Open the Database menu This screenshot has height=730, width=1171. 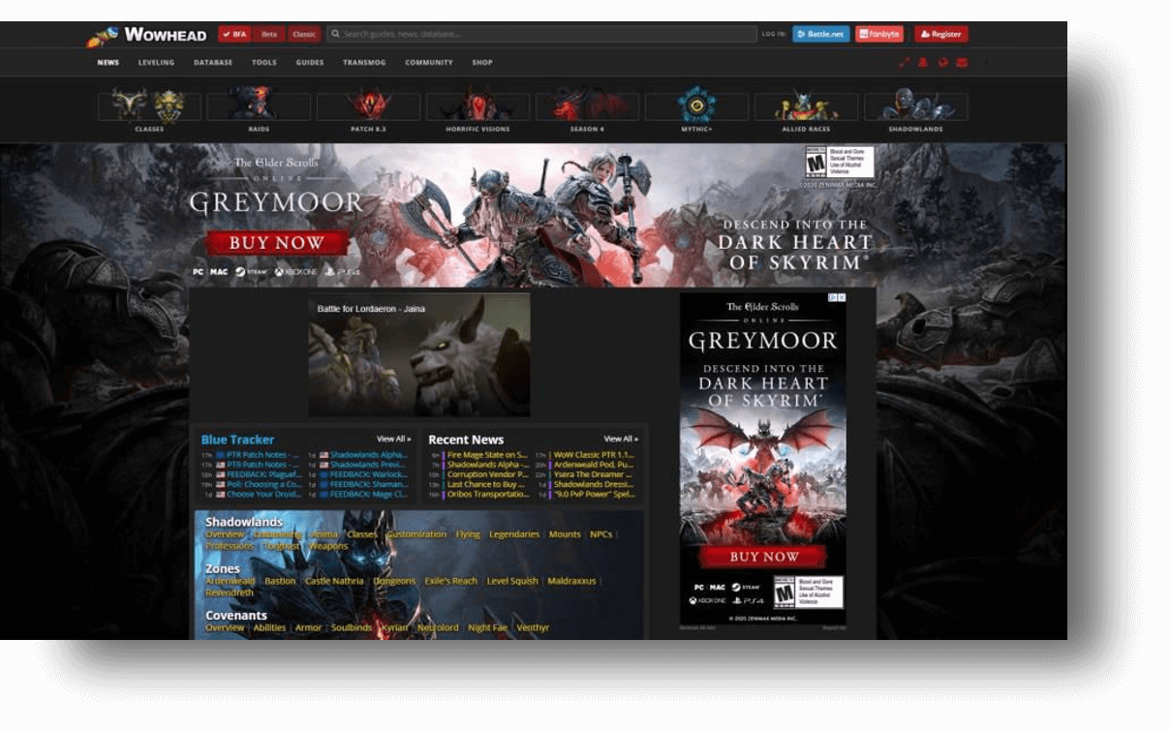coord(213,63)
